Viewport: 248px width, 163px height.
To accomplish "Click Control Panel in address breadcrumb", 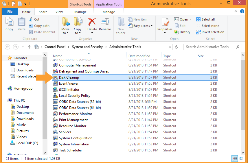I will tap(55, 47).
